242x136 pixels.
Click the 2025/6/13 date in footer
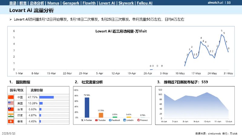click(9, 133)
